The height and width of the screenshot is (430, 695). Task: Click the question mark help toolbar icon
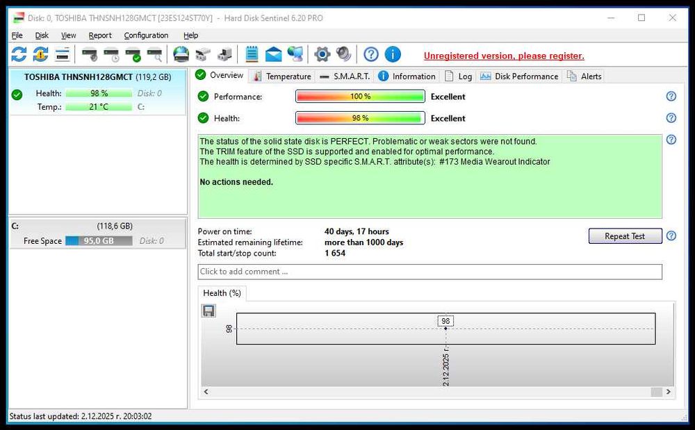click(371, 55)
